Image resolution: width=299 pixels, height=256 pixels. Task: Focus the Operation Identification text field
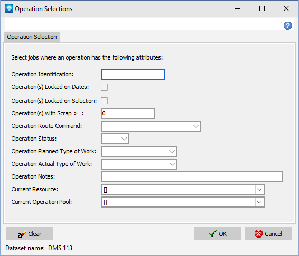point(133,75)
